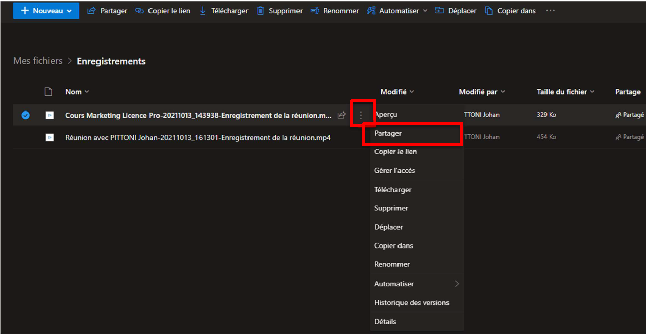
Task: Navigate to Mes fichiers breadcrumb
Action: (x=38, y=61)
